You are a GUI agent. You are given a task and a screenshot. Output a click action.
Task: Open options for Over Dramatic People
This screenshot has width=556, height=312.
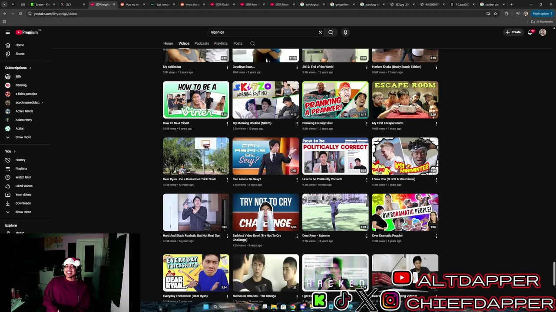(x=437, y=236)
